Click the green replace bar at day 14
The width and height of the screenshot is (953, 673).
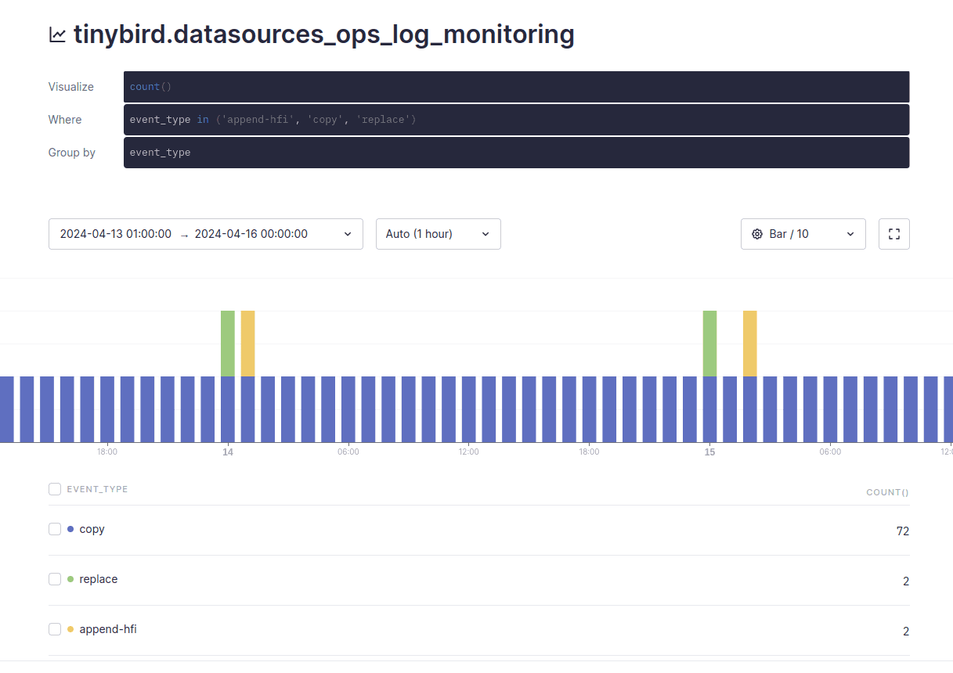228,344
